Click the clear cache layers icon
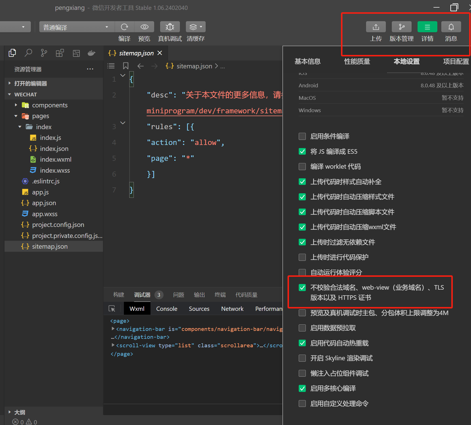Screen dimensions: 471x425 click(x=193, y=27)
